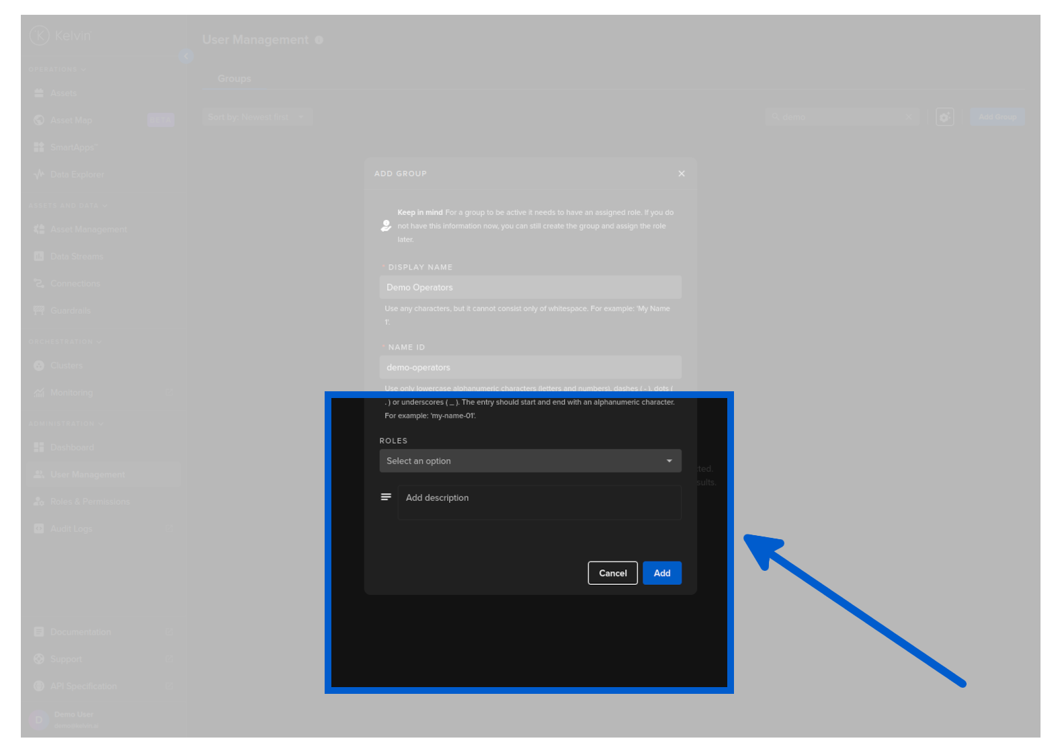1062x753 pixels.
Task: Click the Add description text area
Action: [539, 503]
